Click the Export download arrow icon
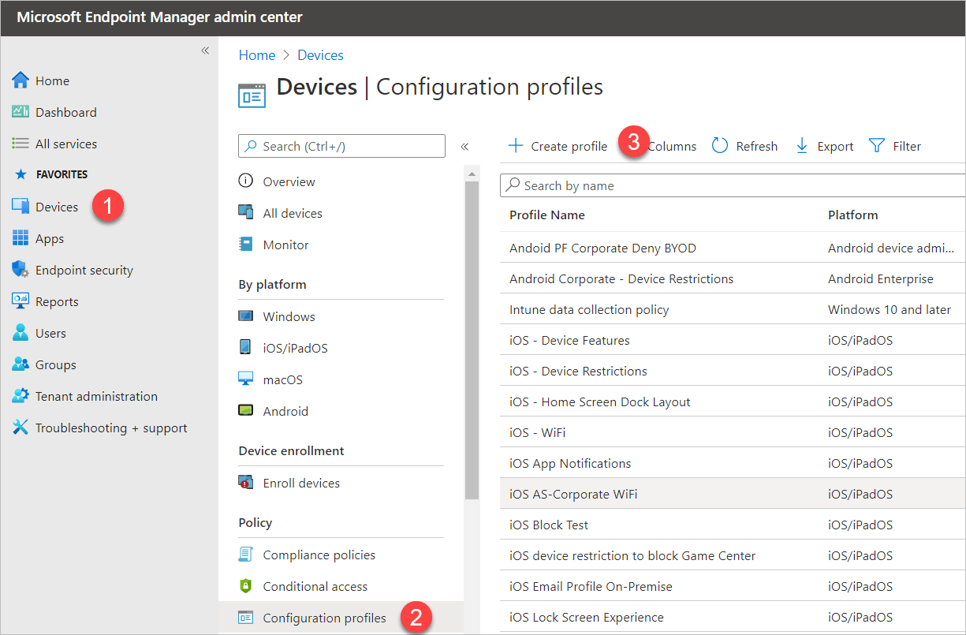The image size is (966, 635). tap(802, 146)
